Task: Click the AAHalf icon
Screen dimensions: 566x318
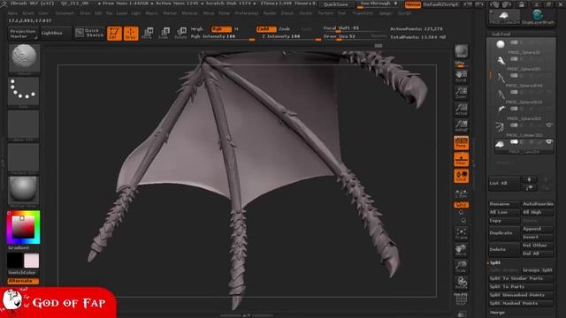Action: coord(461,125)
